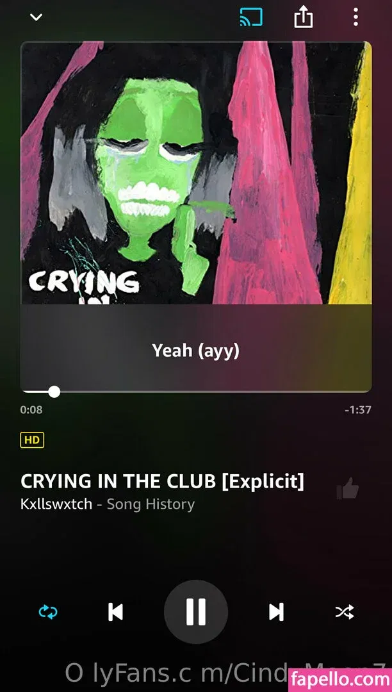Tap the CRYING IN THE CLUB song title
392x692 pixels.
(x=162, y=481)
